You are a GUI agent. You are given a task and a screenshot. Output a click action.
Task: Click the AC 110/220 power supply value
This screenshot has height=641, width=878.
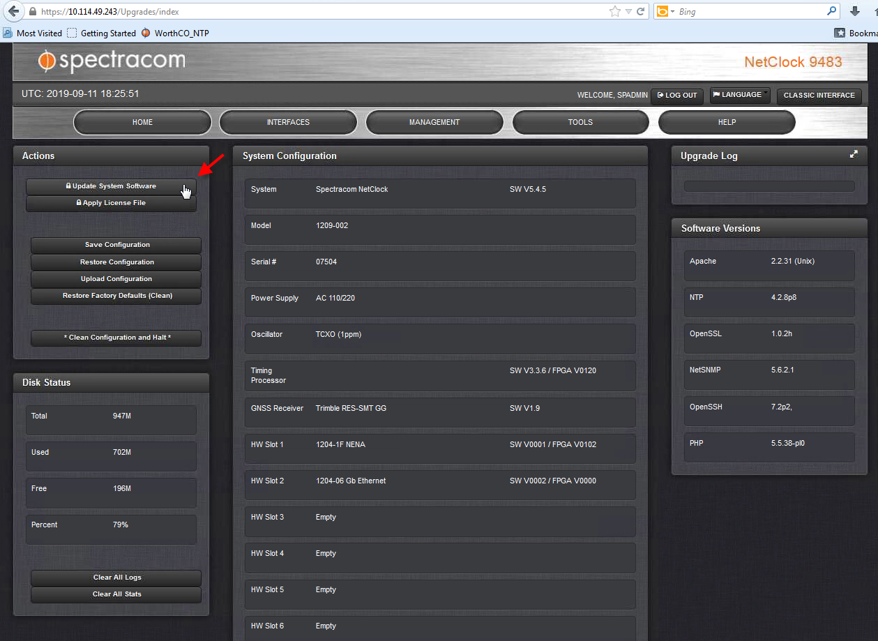pyautogui.click(x=335, y=298)
